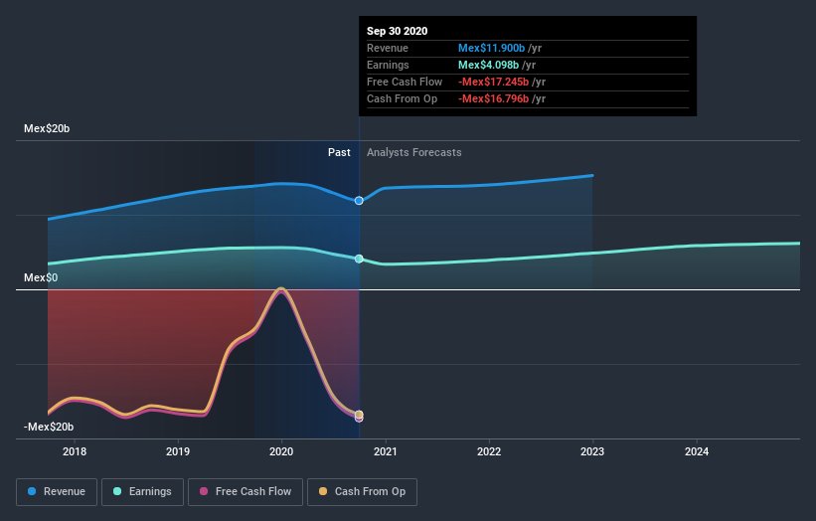
Task: Click the Earnings row label in tooltip
Action: pos(388,65)
